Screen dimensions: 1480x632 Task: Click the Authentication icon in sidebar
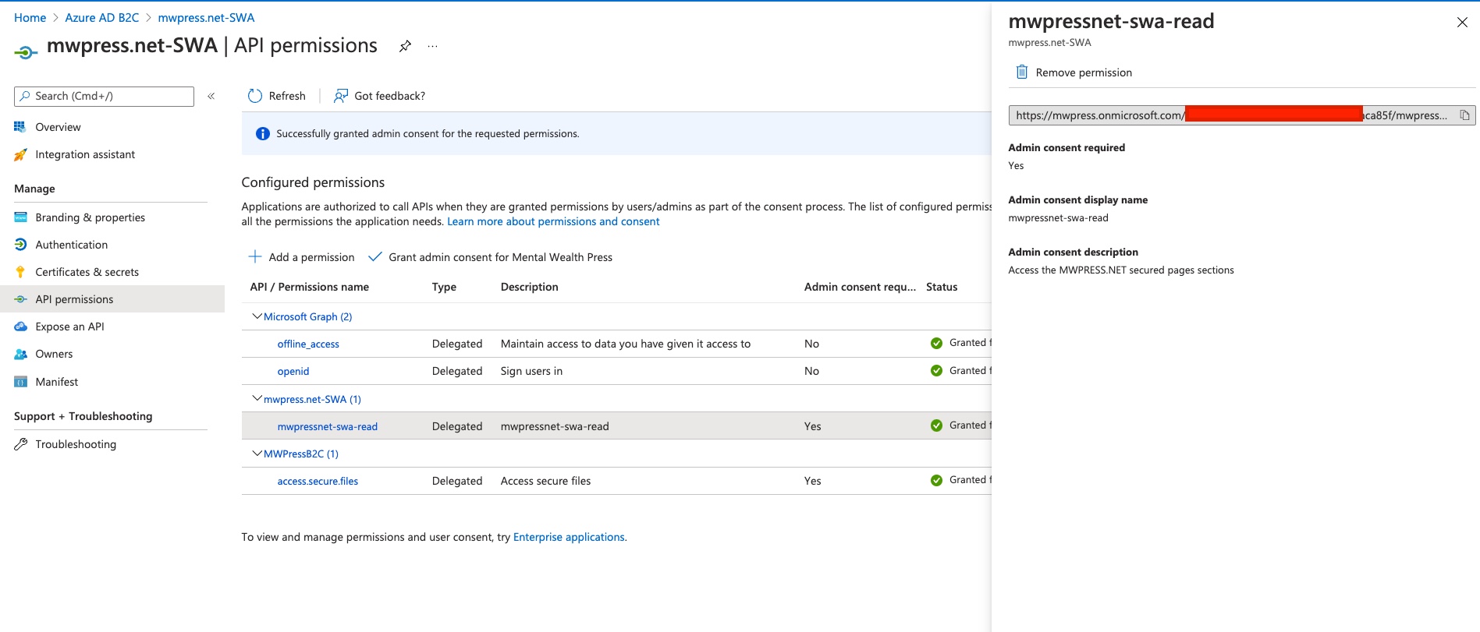point(20,245)
